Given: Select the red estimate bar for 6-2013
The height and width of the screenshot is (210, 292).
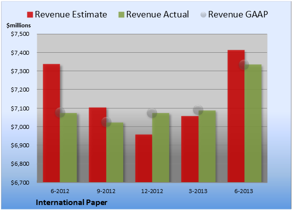Looking at the screenshot, I should (x=236, y=116).
